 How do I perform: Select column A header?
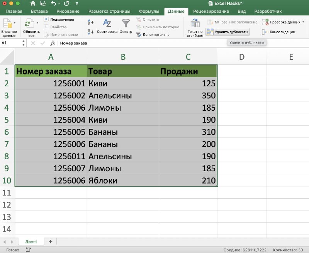click(51, 57)
